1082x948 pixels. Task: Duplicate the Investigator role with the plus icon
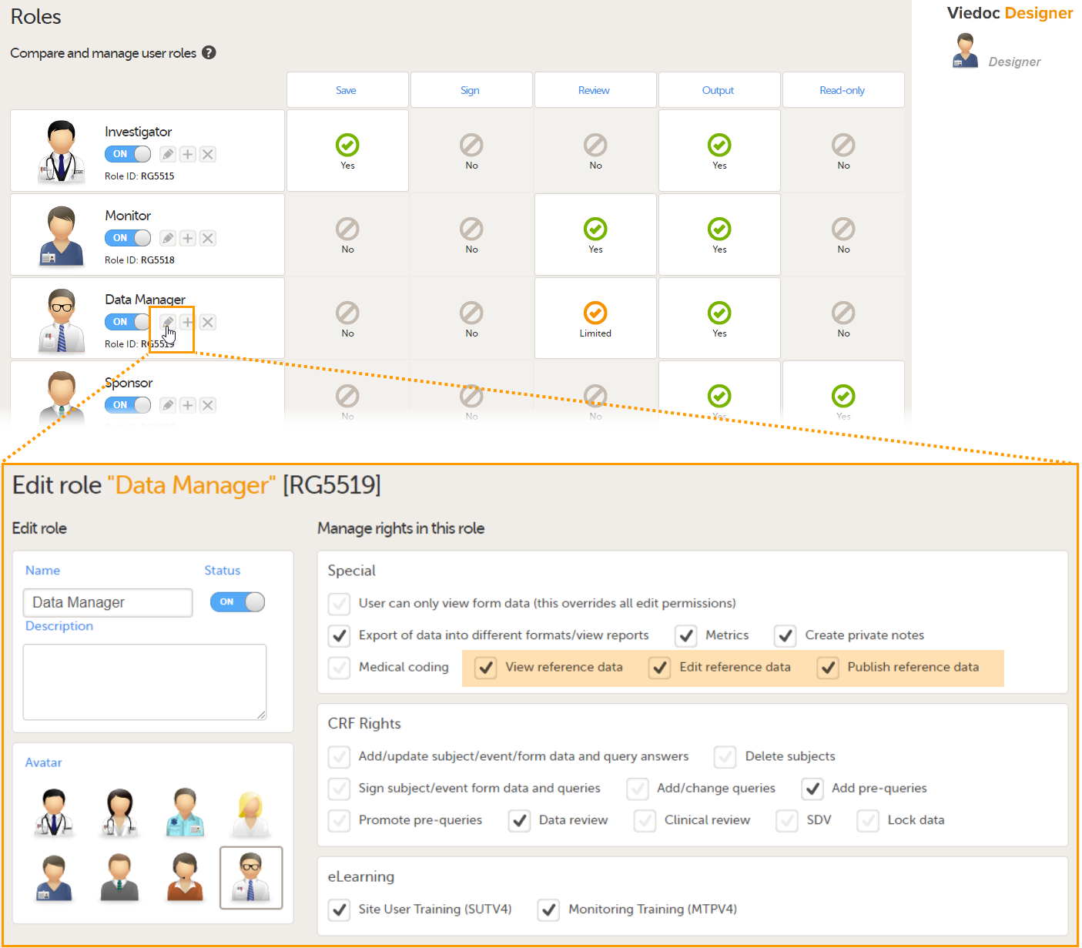coord(187,154)
